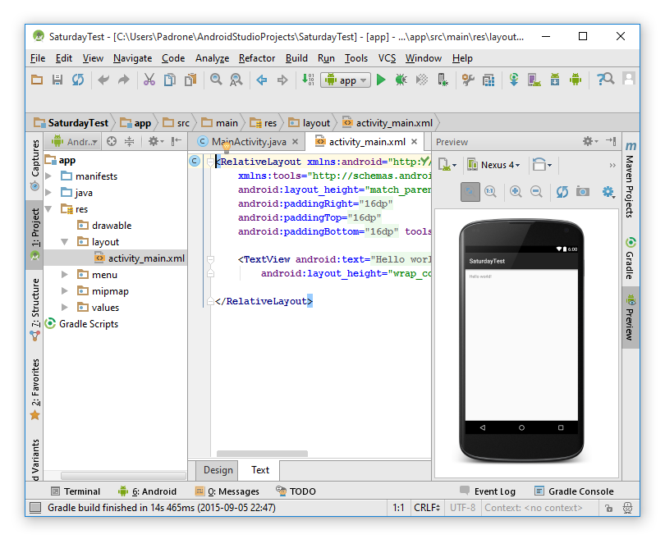
Task: Collapse the res folder
Action: tap(48, 209)
